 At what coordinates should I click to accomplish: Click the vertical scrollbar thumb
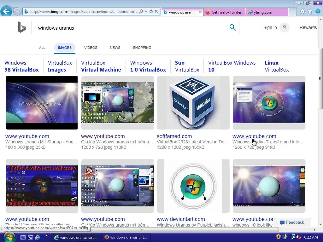point(320,78)
